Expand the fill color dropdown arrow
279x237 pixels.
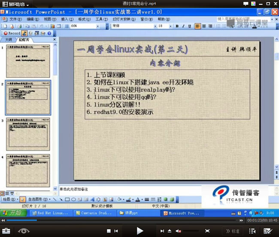point(124,200)
